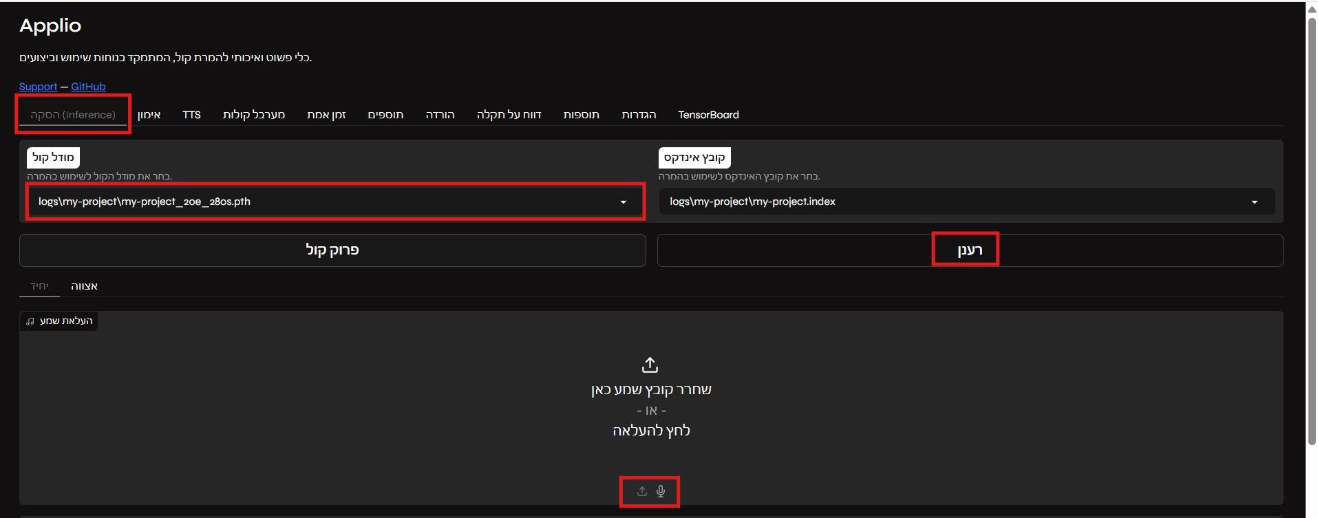Click the vertical scrollbar thumb
The image size is (1318, 518).
1312,230
